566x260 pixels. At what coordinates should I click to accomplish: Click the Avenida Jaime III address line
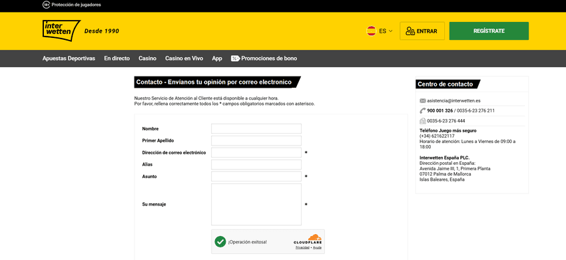[455, 168]
